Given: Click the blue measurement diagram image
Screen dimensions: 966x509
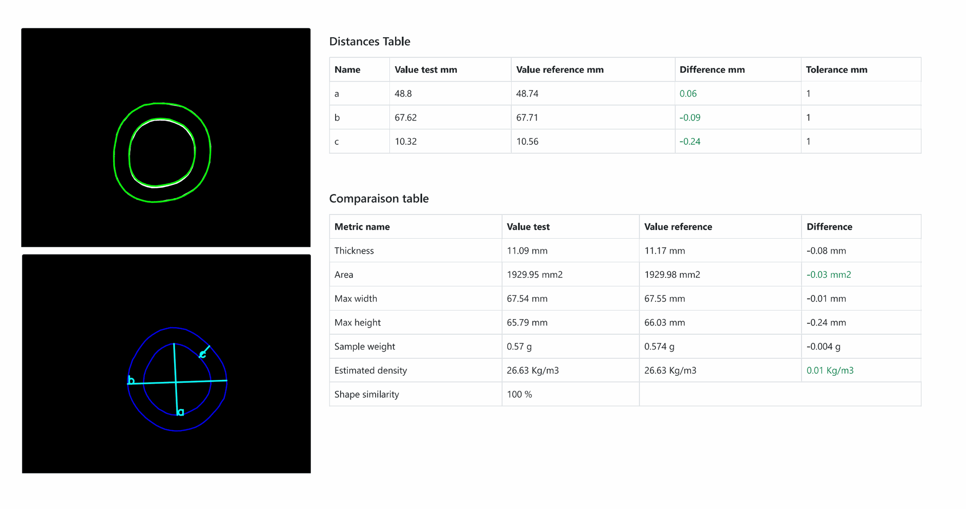Looking at the screenshot, I should (166, 363).
